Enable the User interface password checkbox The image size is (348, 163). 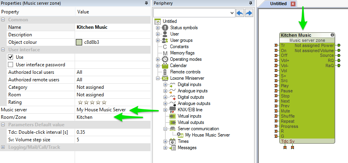click(11, 65)
